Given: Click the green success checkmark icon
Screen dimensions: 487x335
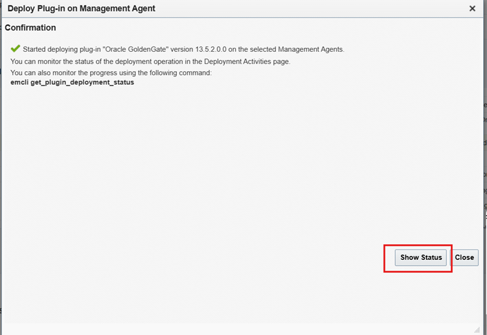Looking at the screenshot, I should pos(16,49).
